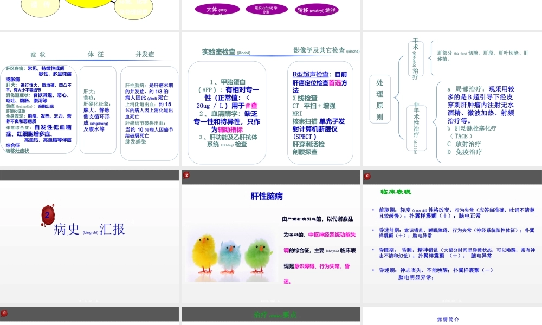Click the red 2 badge above the chicks slide
The height and width of the screenshot is (325, 542).
coord(186,175)
